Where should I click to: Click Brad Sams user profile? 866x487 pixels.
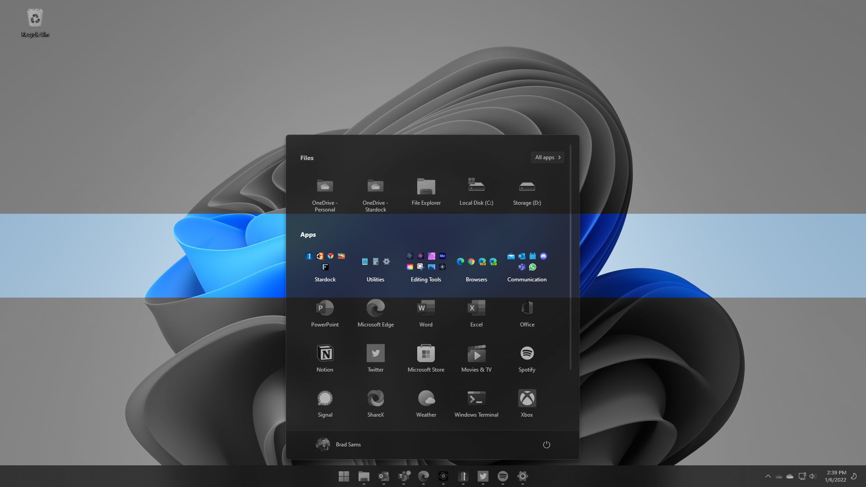tap(339, 444)
